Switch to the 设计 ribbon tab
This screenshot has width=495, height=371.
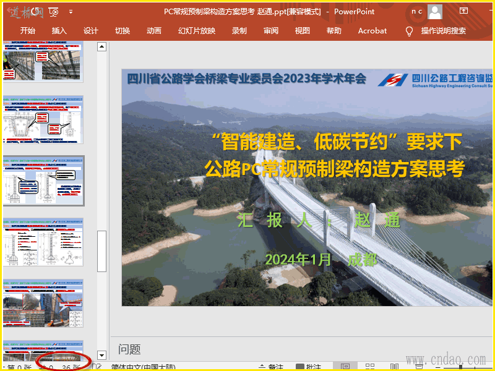(91, 30)
